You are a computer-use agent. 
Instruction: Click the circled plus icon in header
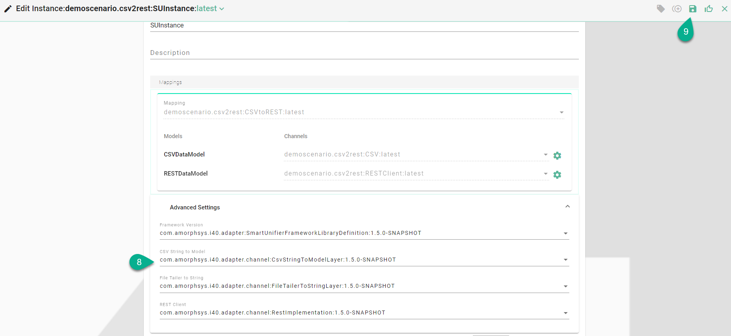coord(677,9)
